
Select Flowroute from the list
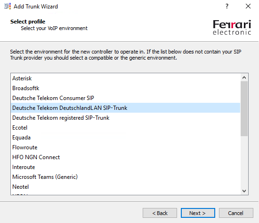[x=125, y=147]
